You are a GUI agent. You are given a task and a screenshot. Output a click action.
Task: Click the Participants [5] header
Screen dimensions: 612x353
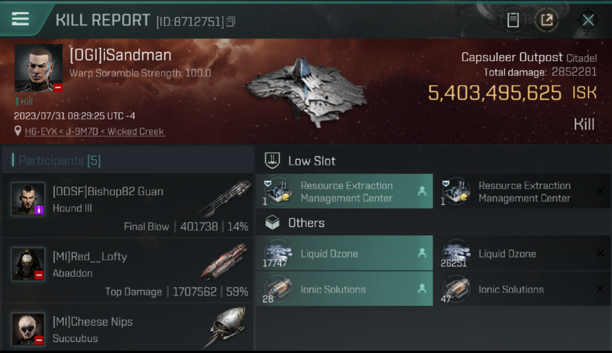pos(59,160)
